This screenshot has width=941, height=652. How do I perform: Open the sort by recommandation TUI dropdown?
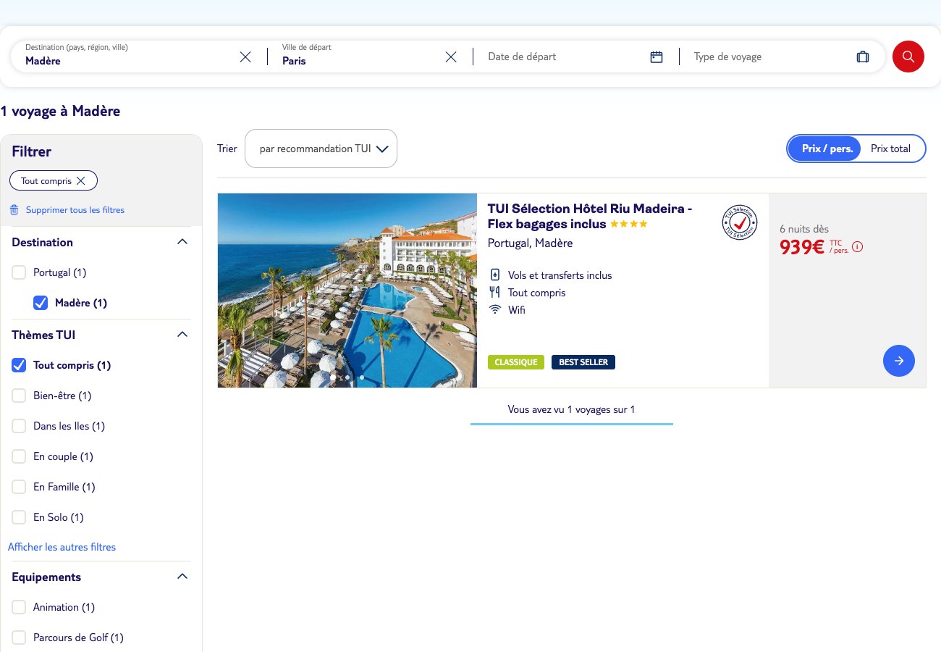(321, 149)
